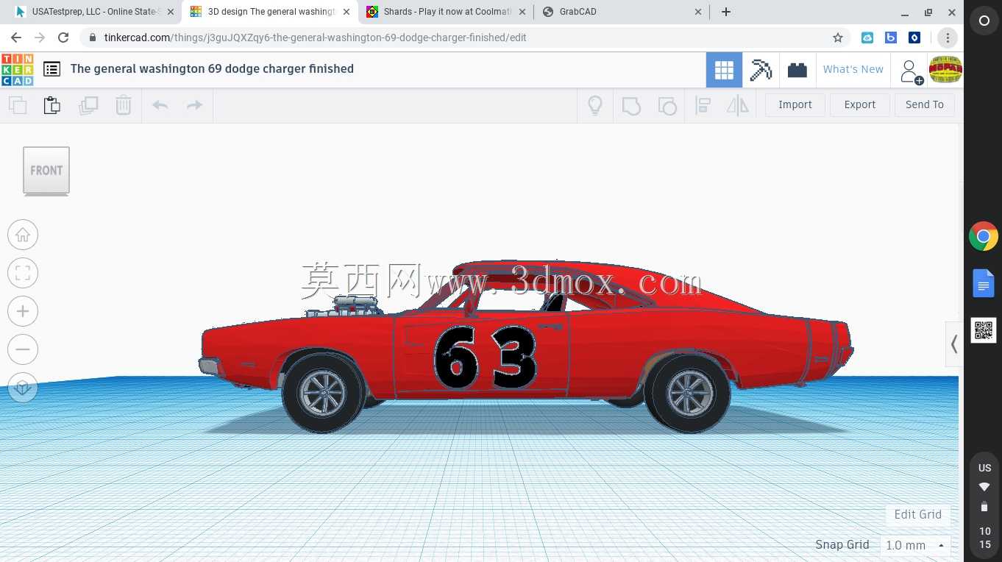The image size is (1002, 562).
Task: Click the Delete trash can icon
Action: point(124,105)
